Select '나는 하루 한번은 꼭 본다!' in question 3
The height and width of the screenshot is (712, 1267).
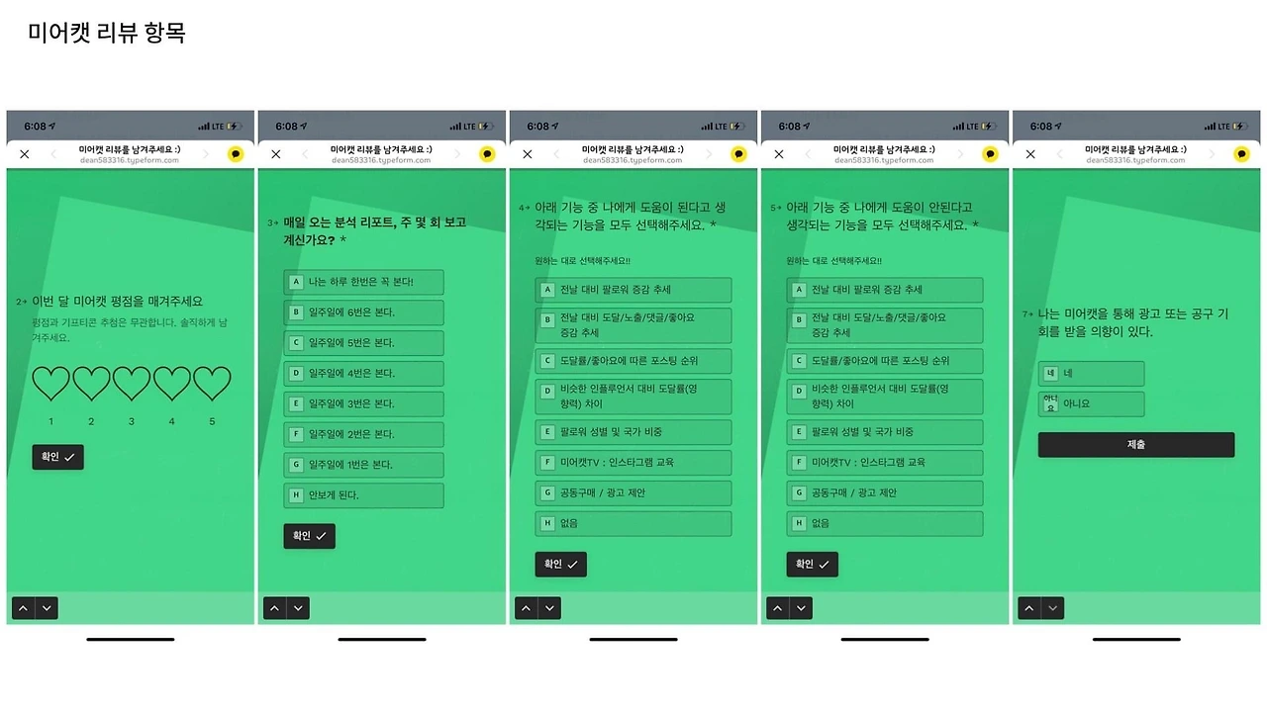point(363,282)
